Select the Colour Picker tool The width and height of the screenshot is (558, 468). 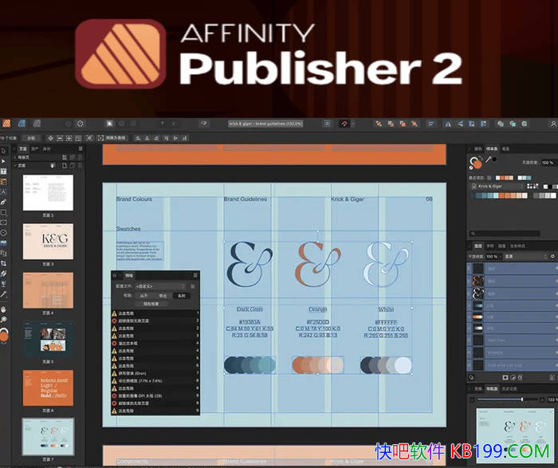(3, 294)
